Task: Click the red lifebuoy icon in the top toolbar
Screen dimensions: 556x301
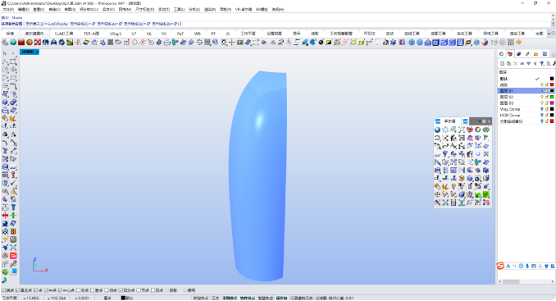Action: click(38, 42)
